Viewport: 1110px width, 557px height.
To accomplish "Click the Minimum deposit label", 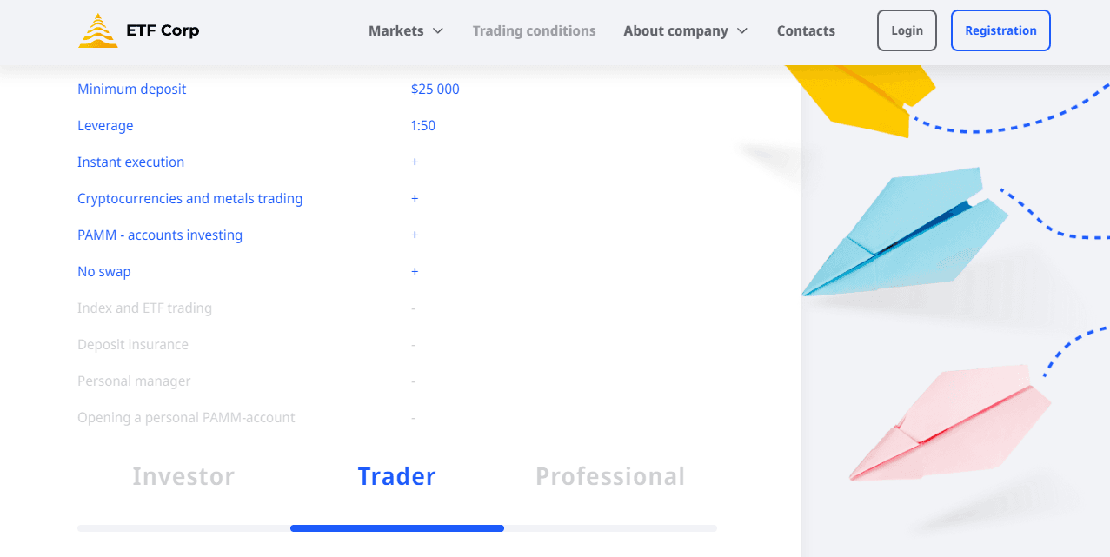I will pyautogui.click(x=132, y=90).
